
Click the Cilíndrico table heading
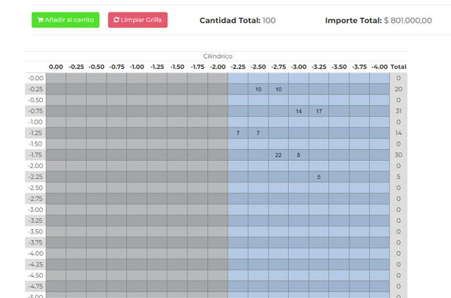pos(218,56)
